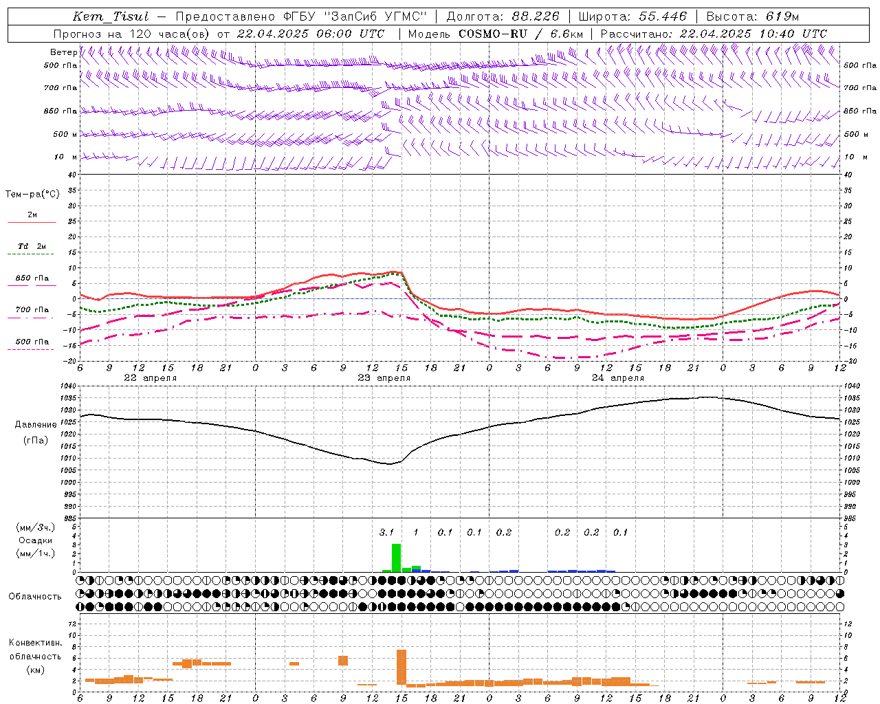
Task: Click the 'Высота: 619м' elevation text
Action: click(x=753, y=16)
